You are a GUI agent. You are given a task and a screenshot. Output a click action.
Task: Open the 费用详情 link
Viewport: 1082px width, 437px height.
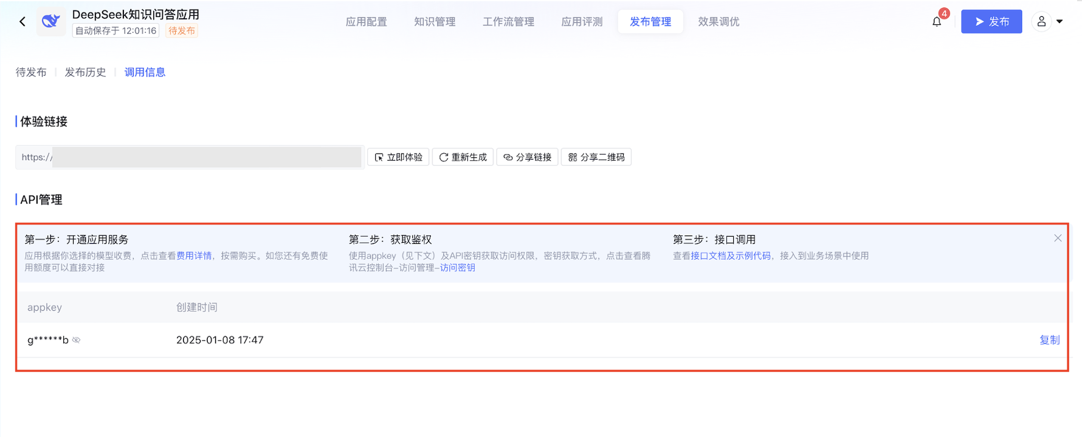(x=194, y=256)
